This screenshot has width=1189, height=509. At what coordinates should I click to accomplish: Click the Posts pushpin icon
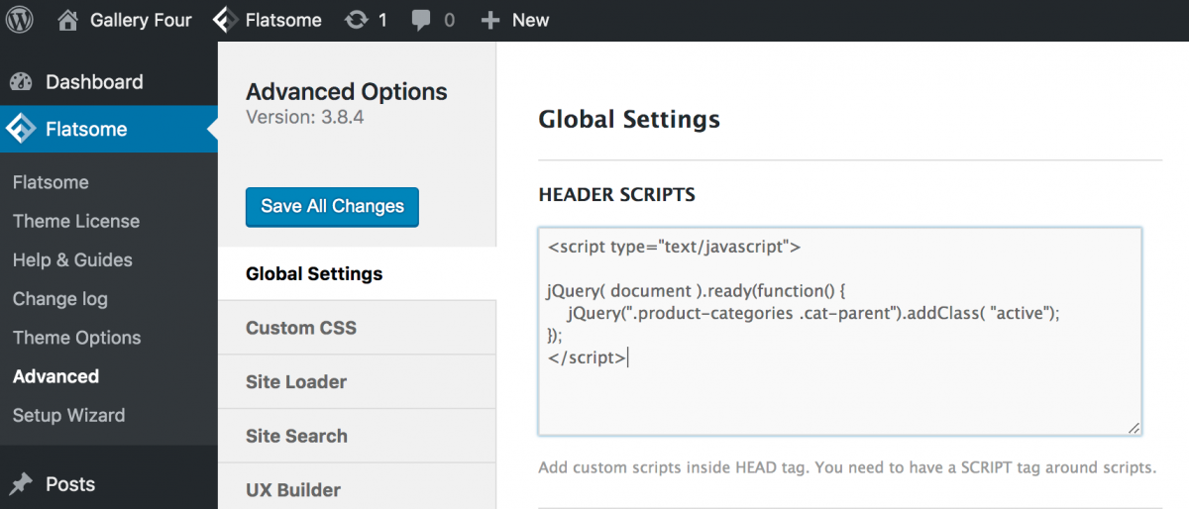point(21,484)
